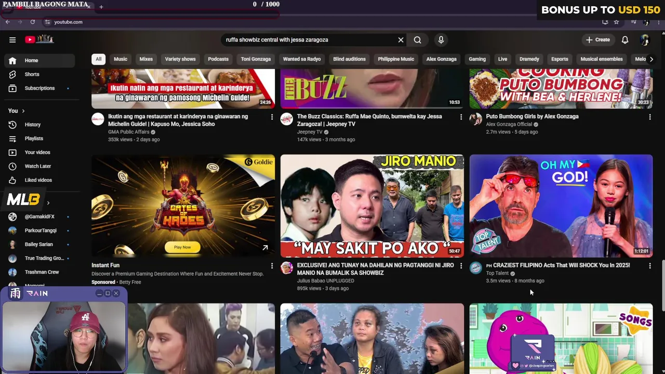Clear the search box with the X
Screen dimensions: 665x374
coord(401,39)
